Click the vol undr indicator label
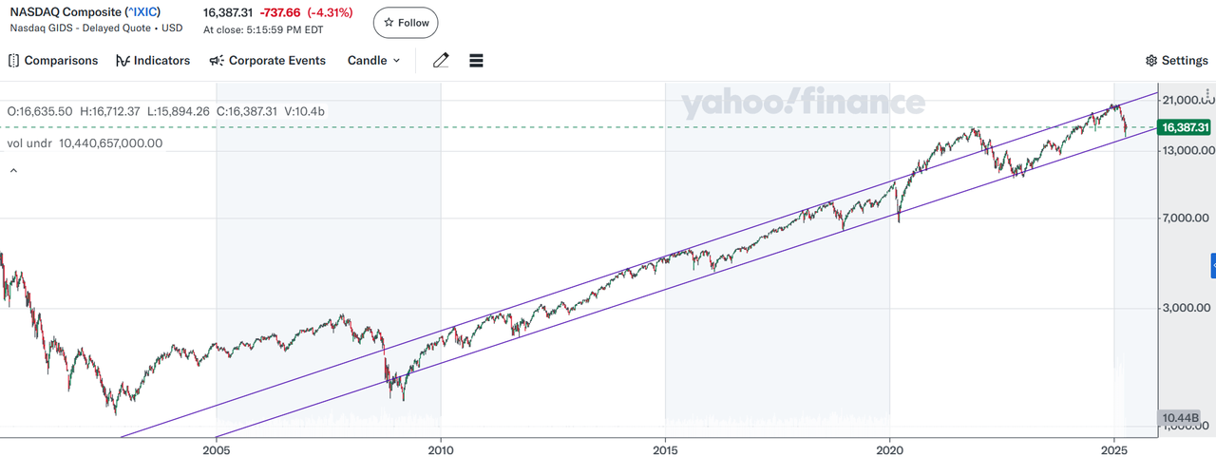 click(x=30, y=143)
